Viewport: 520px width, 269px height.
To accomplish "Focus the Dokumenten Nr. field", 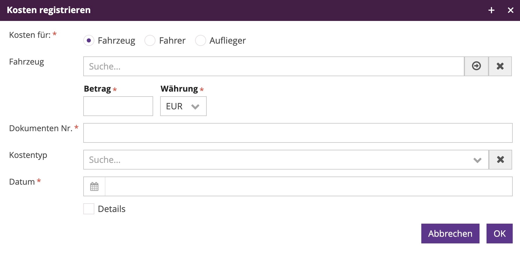I will click(x=298, y=133).
